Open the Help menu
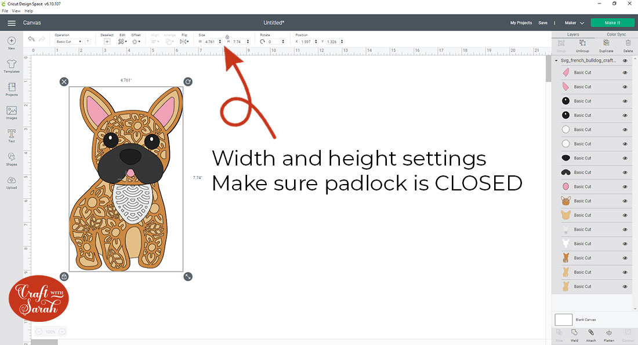 pos(28,11)
